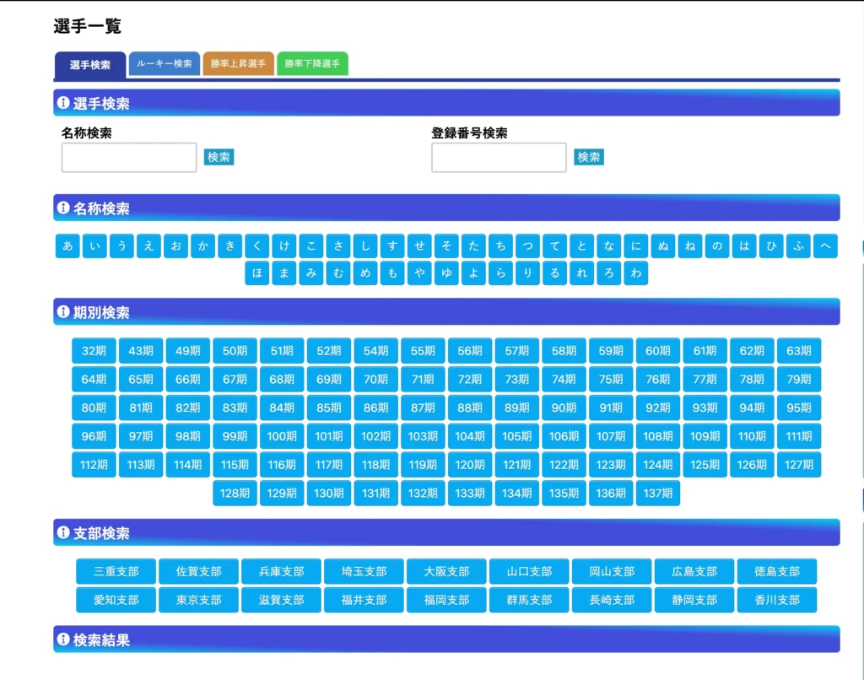
Task: Focus the 登録番号検索 input box
Action: point(499,158)
